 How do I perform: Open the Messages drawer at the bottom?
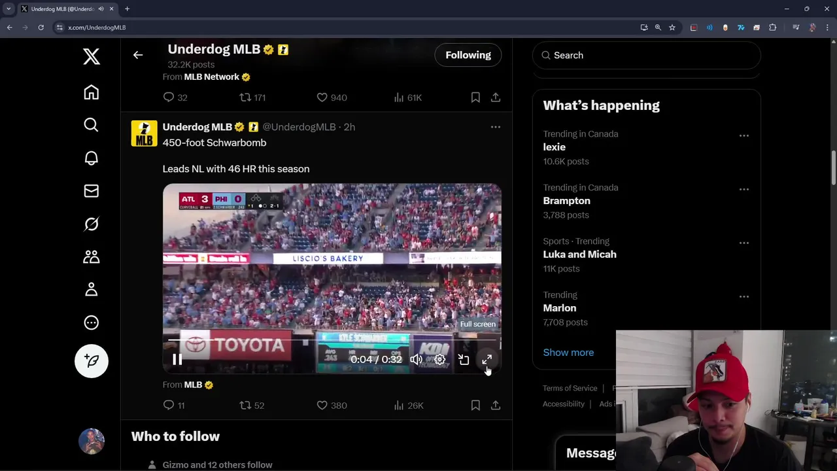pyautogui.click(x=591, y=453)
